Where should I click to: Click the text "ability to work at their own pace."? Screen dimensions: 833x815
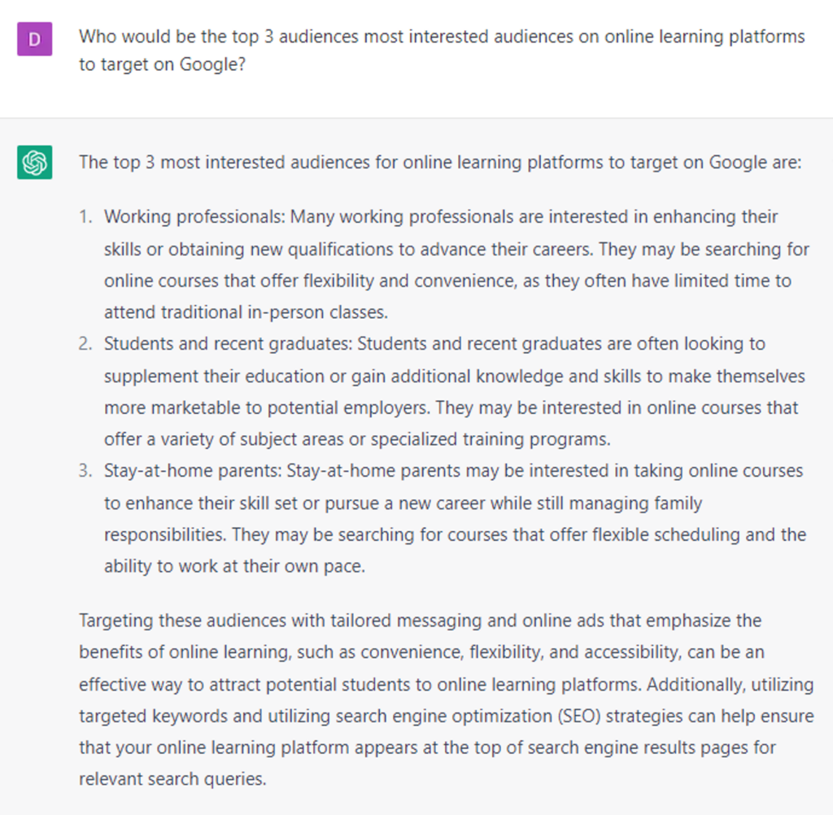pos(234,566)
